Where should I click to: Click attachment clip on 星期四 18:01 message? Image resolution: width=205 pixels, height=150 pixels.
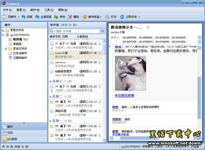[52, 48]
